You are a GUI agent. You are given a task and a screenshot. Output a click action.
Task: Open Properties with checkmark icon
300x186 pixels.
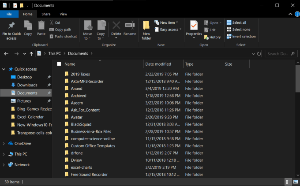tap(194, 26)
